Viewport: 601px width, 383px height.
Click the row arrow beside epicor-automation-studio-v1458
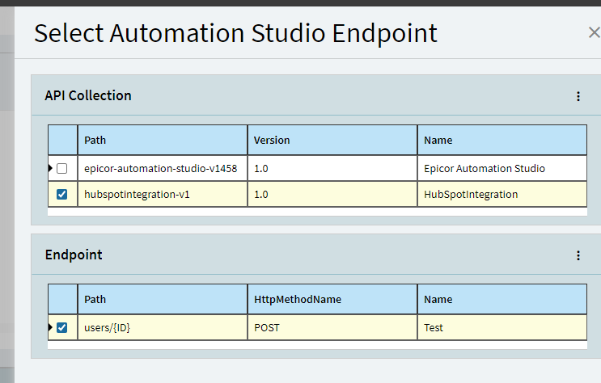click(50, 168)
